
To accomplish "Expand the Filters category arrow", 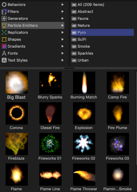I will [63, 11].
